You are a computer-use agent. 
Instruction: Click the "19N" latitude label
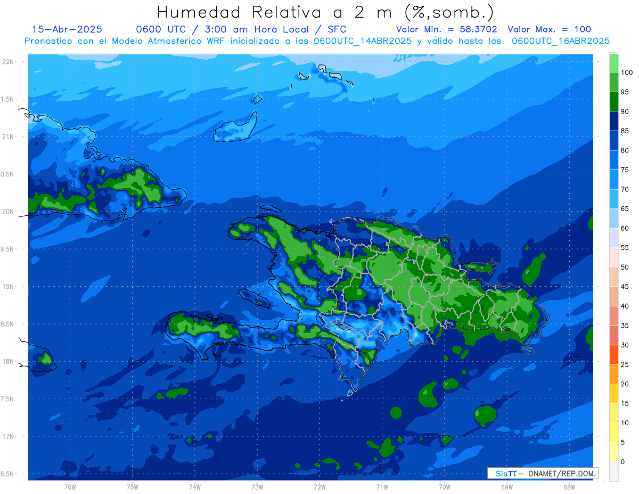point(7,287)
